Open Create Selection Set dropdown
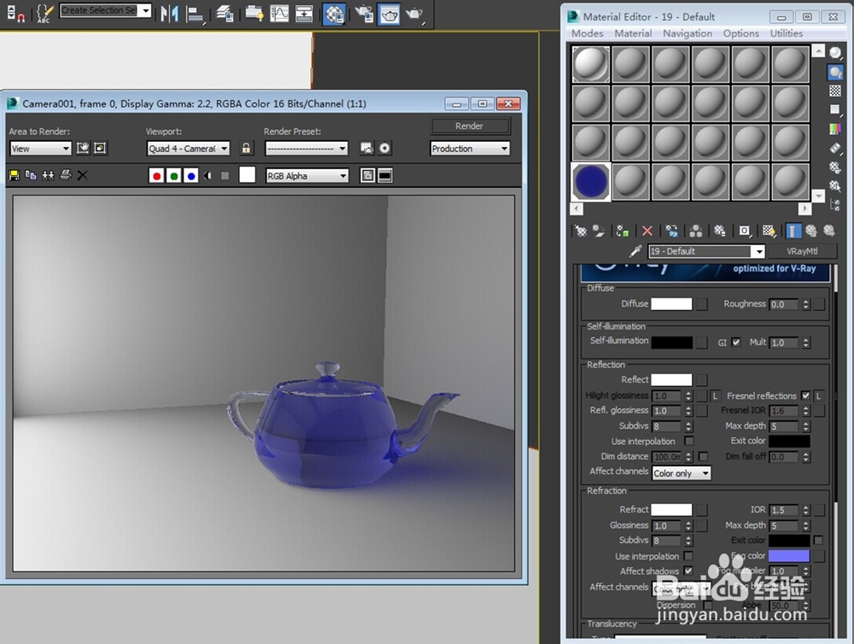 tap(105, 10)
